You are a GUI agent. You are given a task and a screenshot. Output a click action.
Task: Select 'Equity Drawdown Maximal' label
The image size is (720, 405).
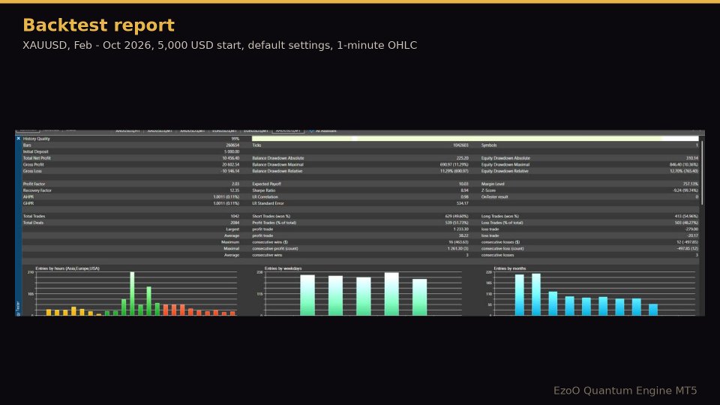[x=505, y=164]
